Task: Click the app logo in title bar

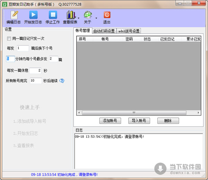Action: click(5, 4)
